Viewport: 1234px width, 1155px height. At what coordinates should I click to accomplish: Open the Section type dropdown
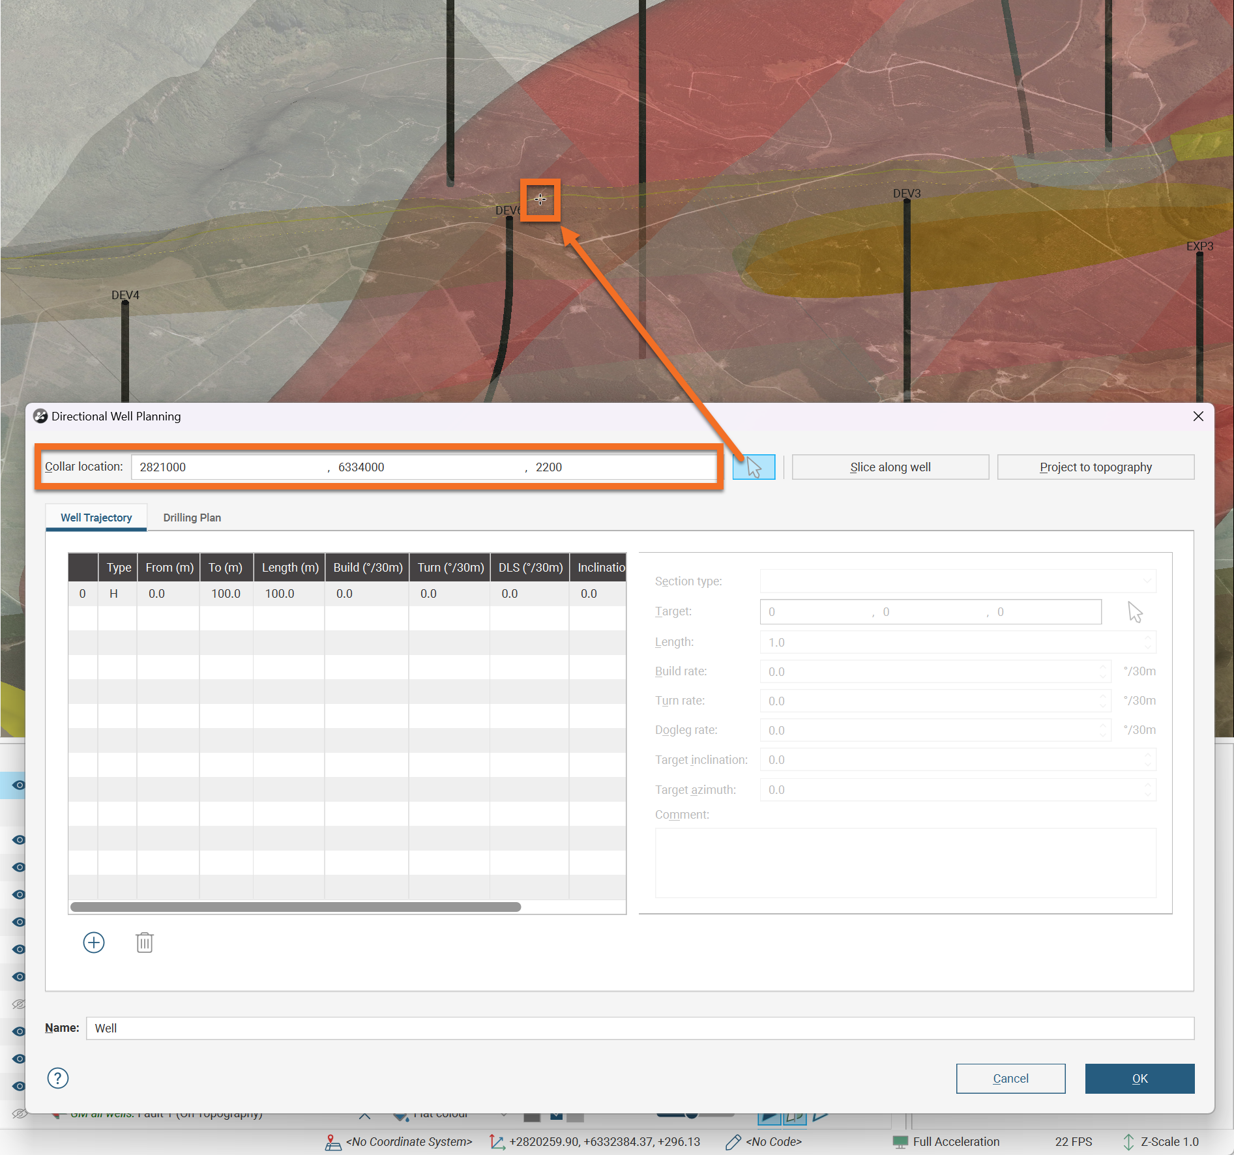click(x=958, y=581)
